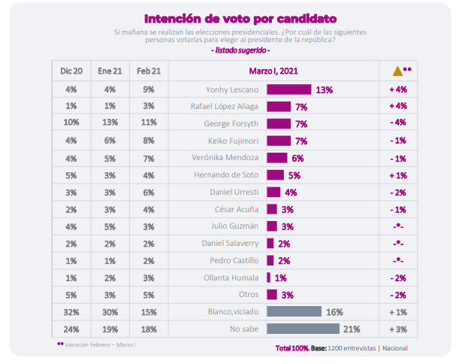
Task: Select the Dic 20 column header
Action: click(x=71, y=71)
